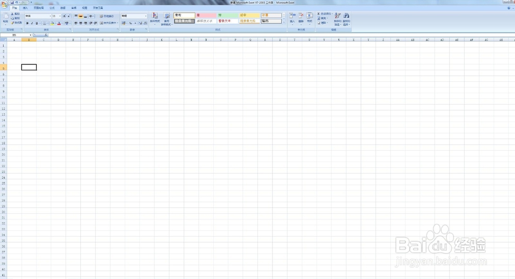Cut the selected cell
The width and height of the screenshot is (515, 279).
point(15,14)
